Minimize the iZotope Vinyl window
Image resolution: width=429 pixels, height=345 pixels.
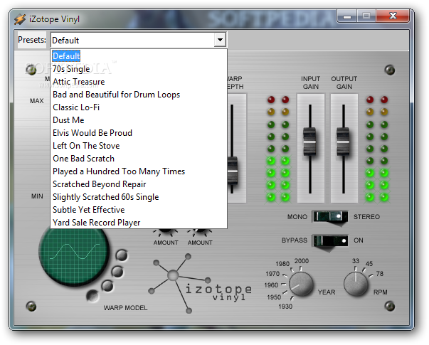(347, 16)
